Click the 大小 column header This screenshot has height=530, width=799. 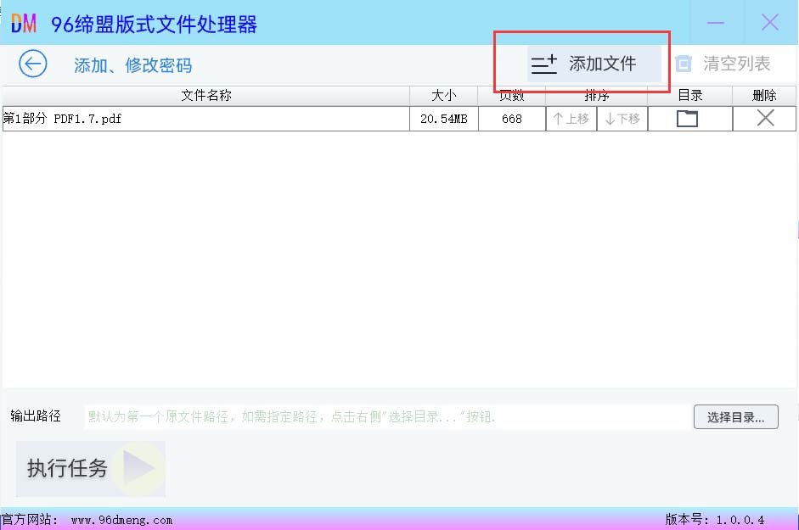[443, 96]
